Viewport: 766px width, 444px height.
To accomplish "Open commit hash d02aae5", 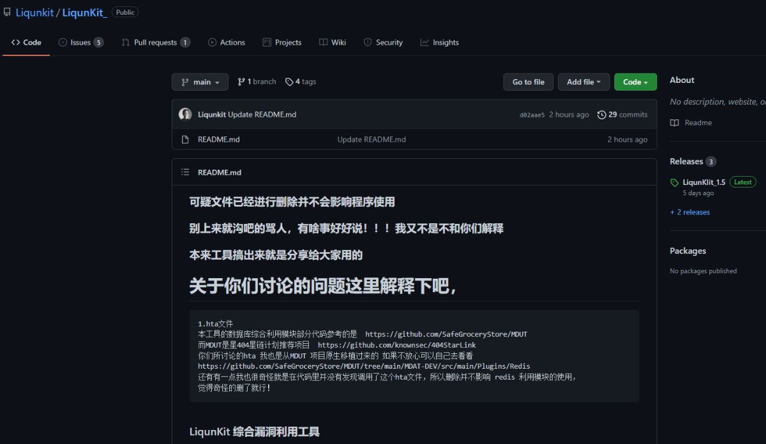I will point(532,115).
